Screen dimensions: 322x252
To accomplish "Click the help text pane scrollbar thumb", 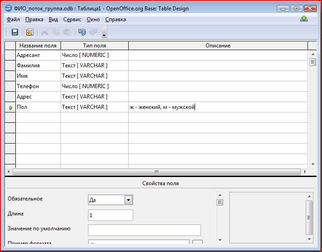I will (309, 218).
